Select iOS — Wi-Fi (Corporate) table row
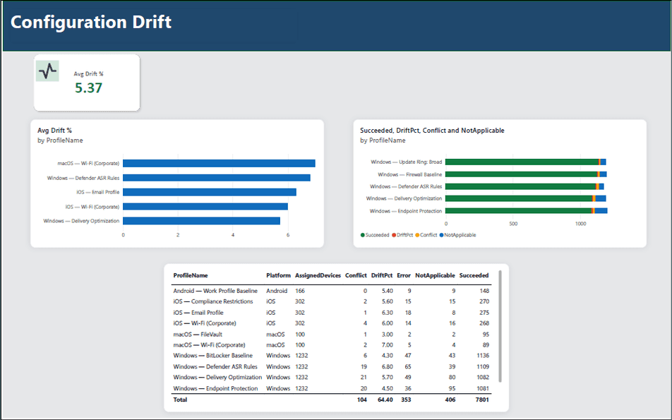 click(x=331, y=323)
